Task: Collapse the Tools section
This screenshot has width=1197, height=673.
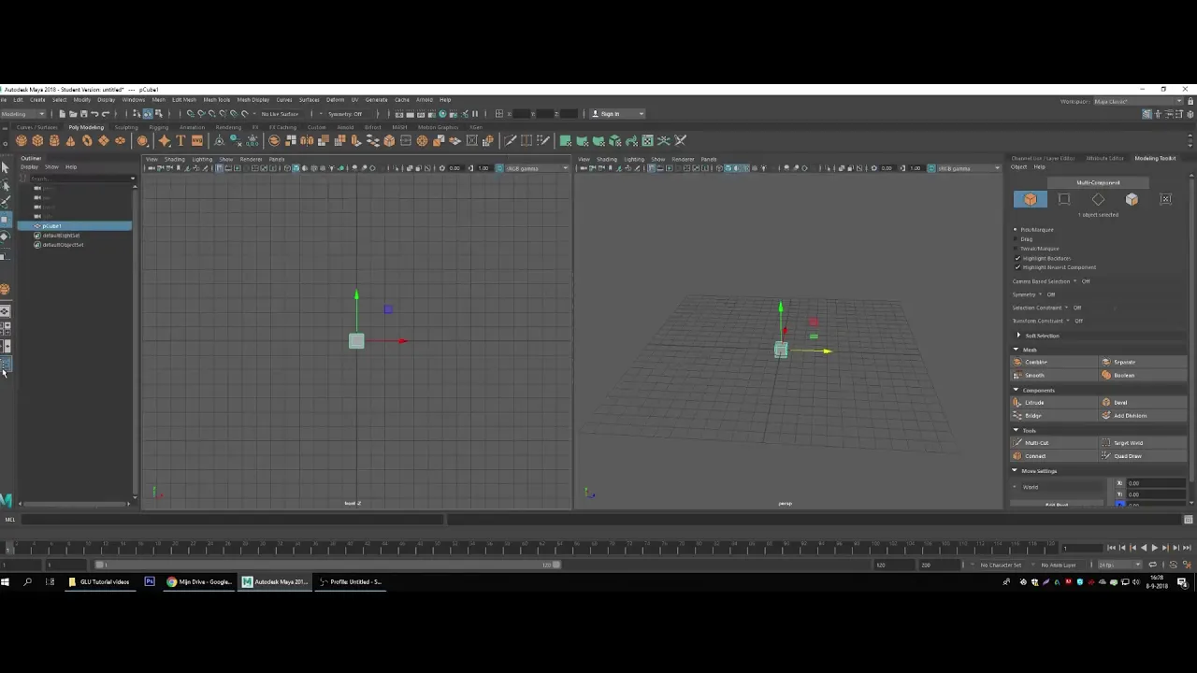Action: [1017, 430]
